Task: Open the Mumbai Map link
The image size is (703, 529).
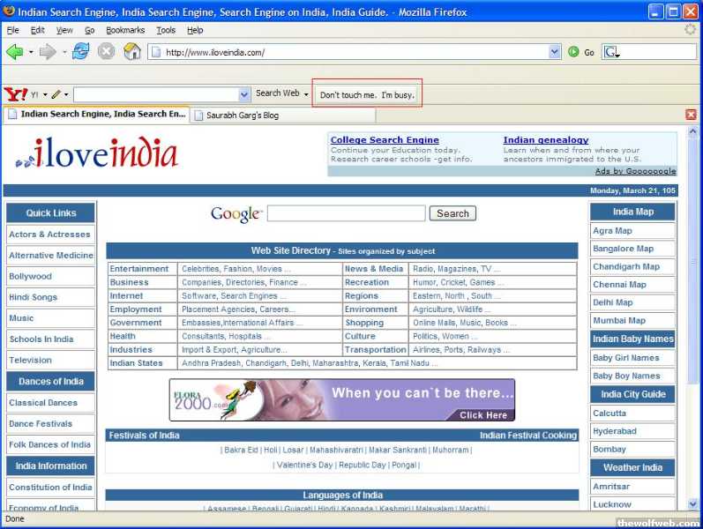Action: pos(619,321)
